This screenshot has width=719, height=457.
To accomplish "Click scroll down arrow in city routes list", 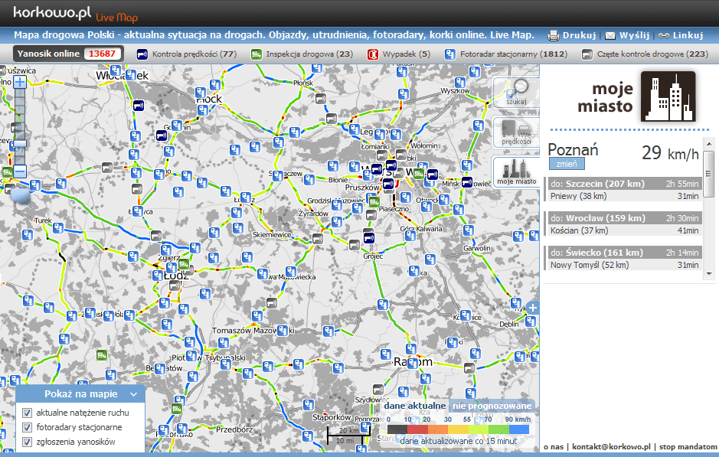I will tap(709, 274).
